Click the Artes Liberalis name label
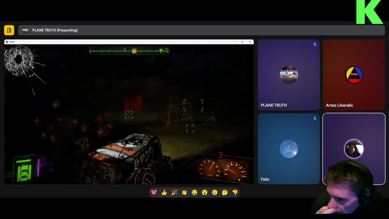This screenshot has width=389, height=219. [x=339, y=105]
